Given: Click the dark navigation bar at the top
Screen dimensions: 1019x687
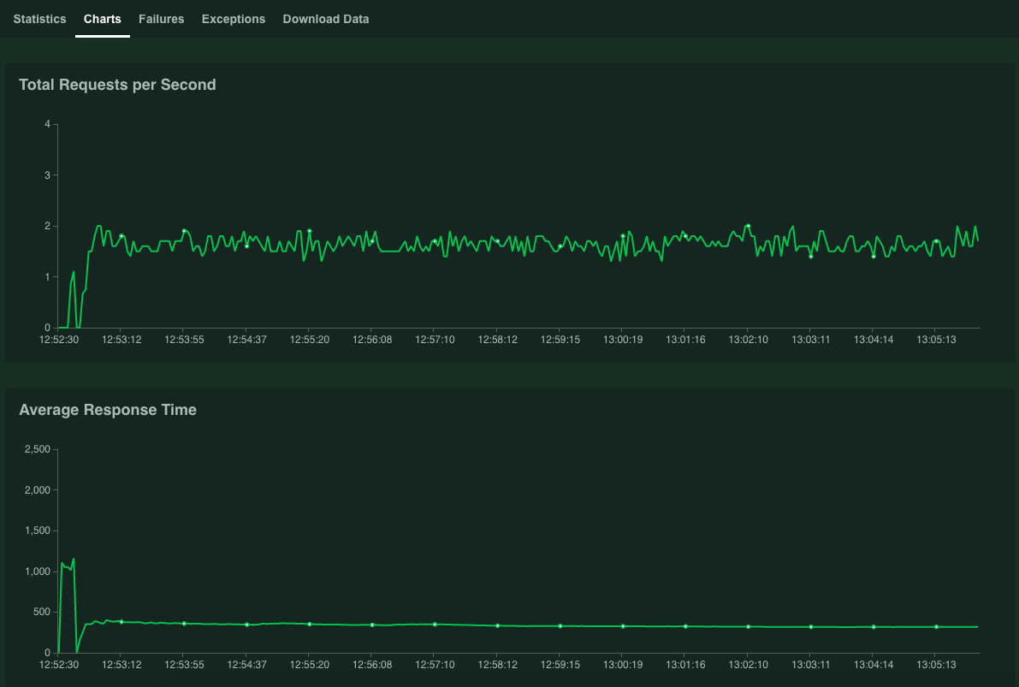Looking at the screenshot, I should (599, 18).
